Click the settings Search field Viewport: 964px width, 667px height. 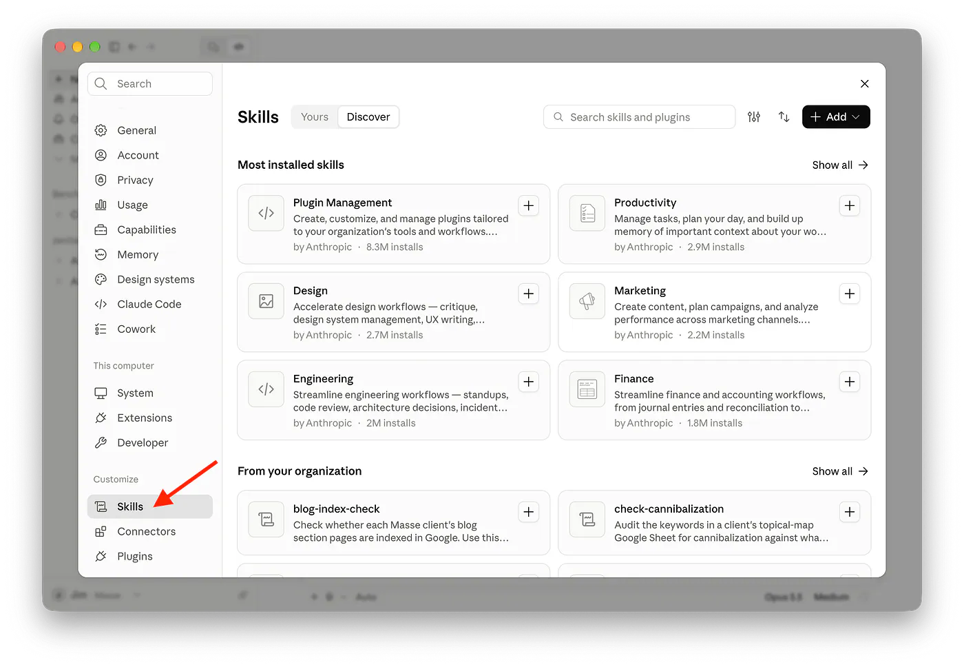[150, 83]
